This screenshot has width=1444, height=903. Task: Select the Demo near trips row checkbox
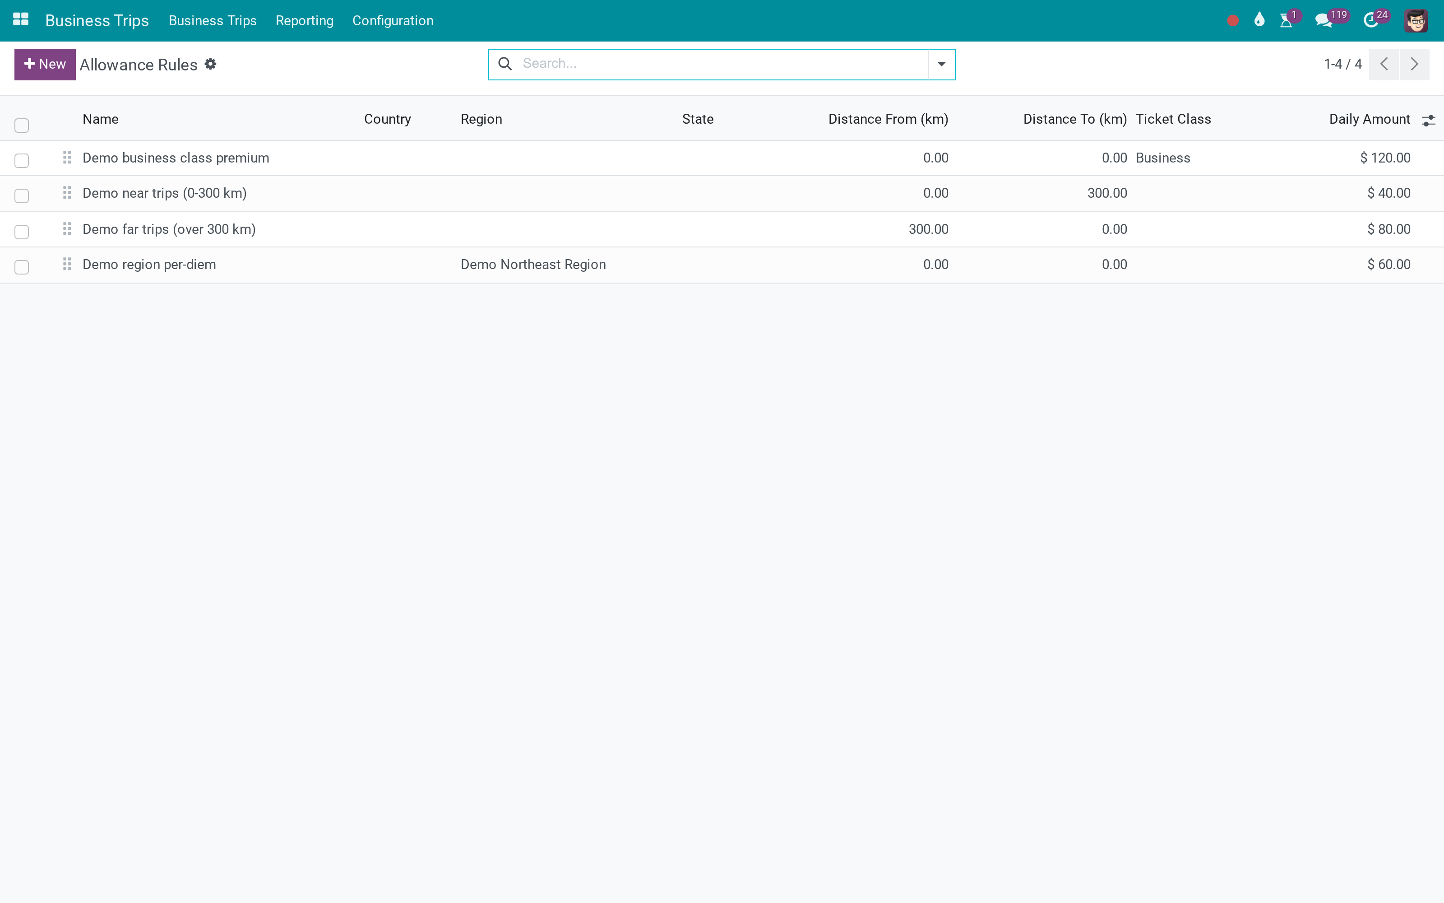[22, 196]
